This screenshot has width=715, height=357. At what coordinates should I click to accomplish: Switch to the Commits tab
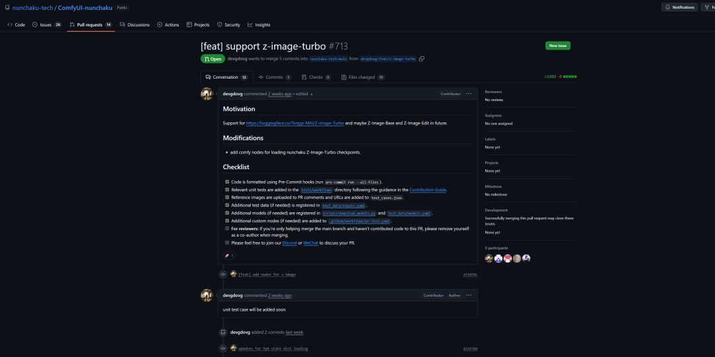[x=275, y=77]
